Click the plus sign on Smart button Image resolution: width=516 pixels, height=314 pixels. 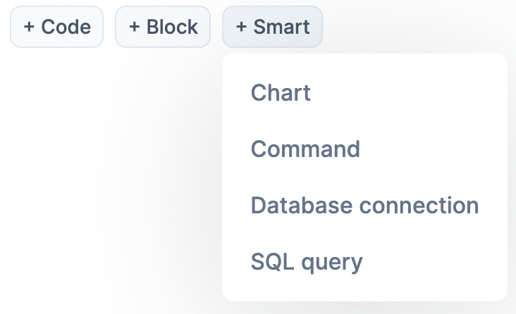(x=241, y=27)
